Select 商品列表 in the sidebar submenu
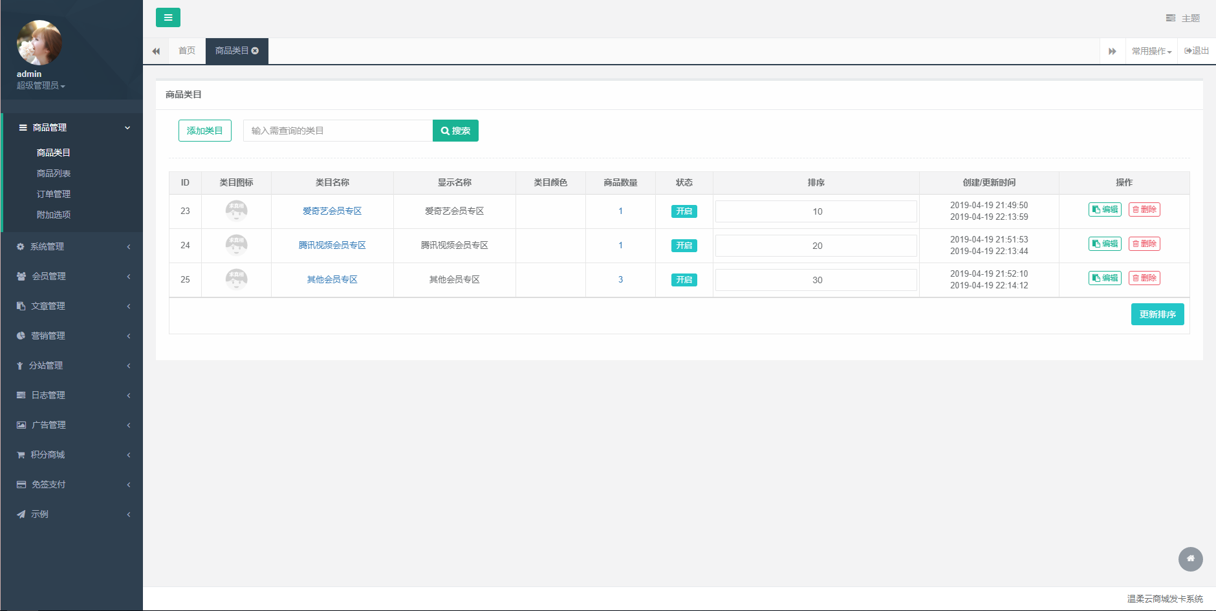The height and width of the screenshot is (611, 1216). point(54,173)
